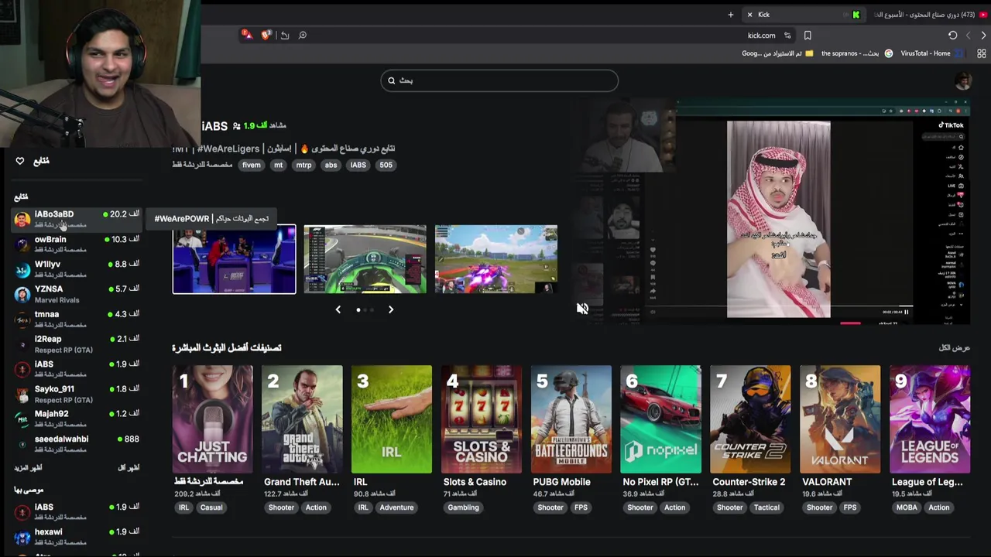
Task: Open the No Pixel RP category card
Action: pyautogui.click(x=660, y=419)
